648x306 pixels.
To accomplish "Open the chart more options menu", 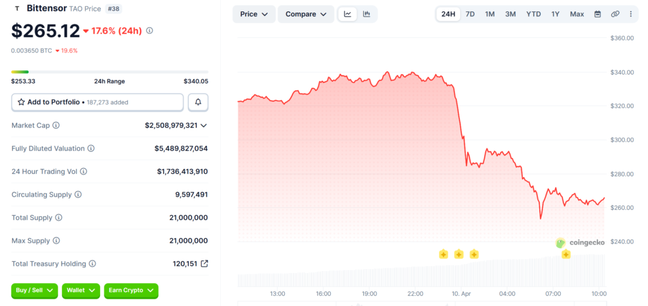I will click(630, 14).
